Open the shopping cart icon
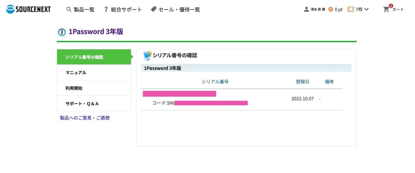Screen dimensions: 415x173 pyautogui.click(x=386, y=9)
